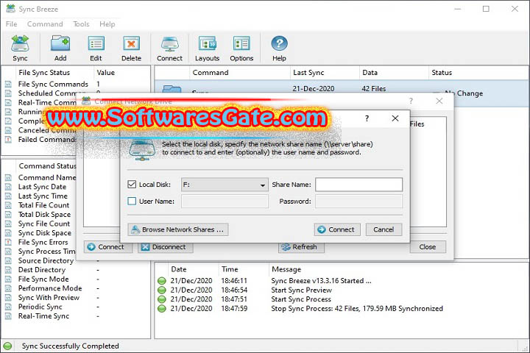Screen dimensions: 530x353
Task: Click the Password input field
Action: coord(359,202)
